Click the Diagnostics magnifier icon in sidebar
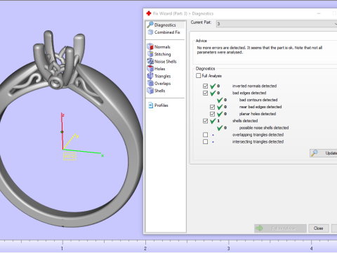 (x=150, y=25)
